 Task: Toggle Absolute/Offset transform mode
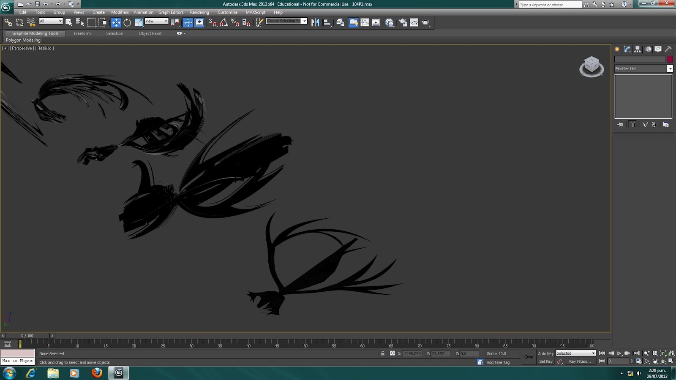click(393, 353)
